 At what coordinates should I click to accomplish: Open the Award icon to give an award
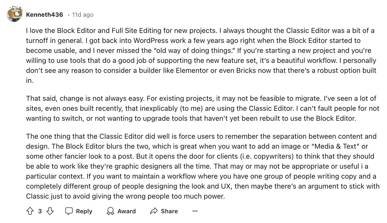[x=110, y=211]
